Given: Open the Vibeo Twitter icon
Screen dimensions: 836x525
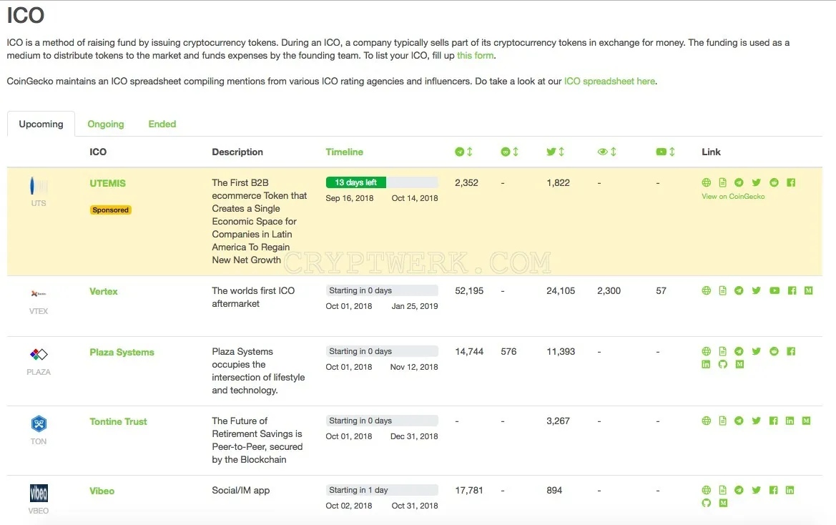Looking at the screenshot, I should click(x=756, y=490).
